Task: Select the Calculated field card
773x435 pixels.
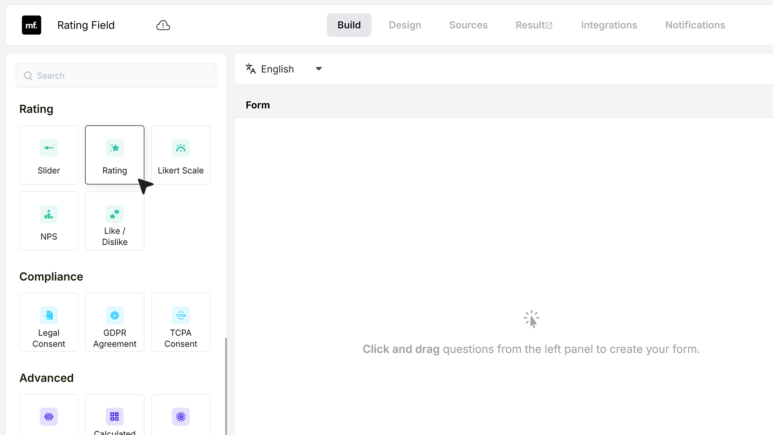Action: 115,415
